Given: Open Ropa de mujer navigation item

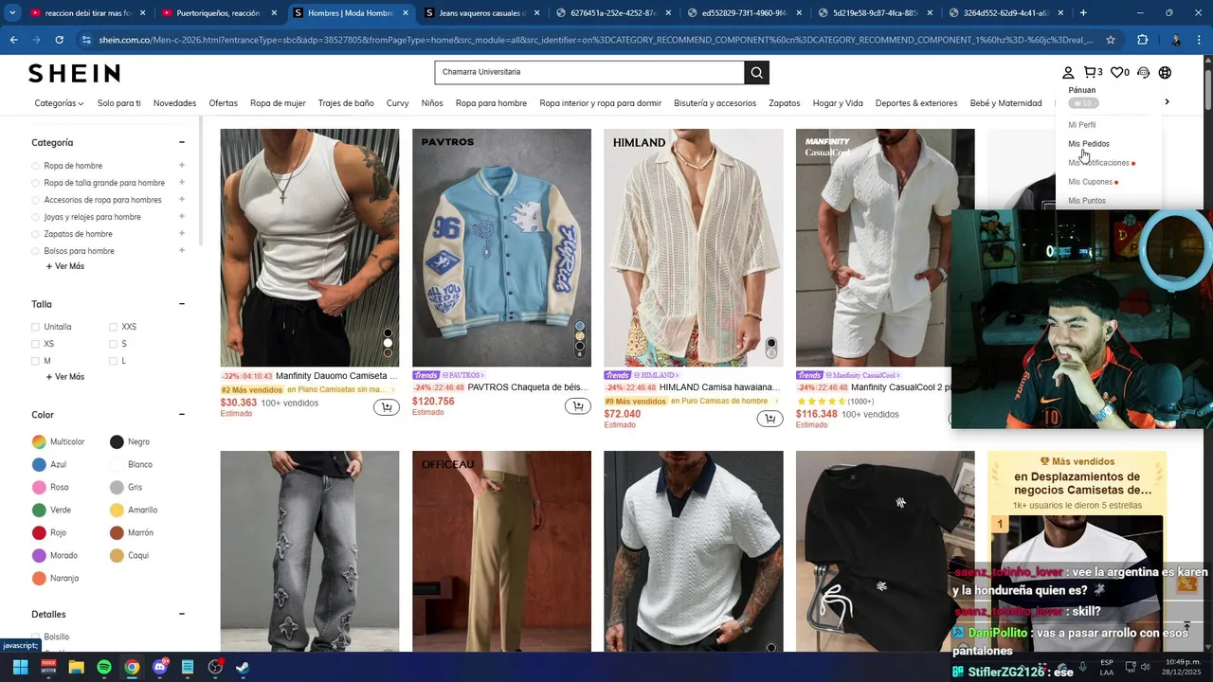Looking at the screenshot, I should pos(278,103).
